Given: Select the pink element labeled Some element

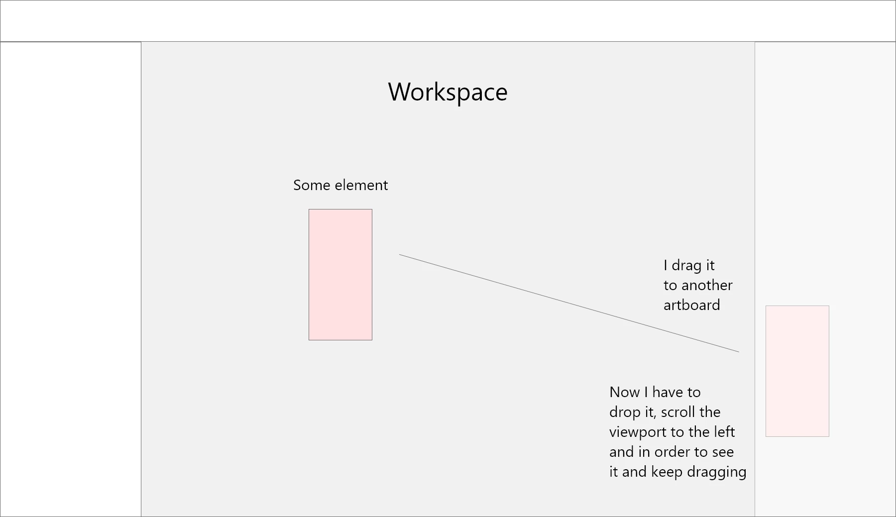Looking at the screenshot, I should tap(340, 275).
